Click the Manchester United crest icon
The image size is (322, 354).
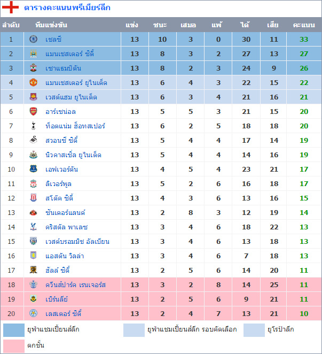34,82
